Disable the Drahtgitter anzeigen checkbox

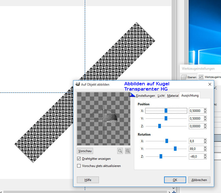coord(79,159)
